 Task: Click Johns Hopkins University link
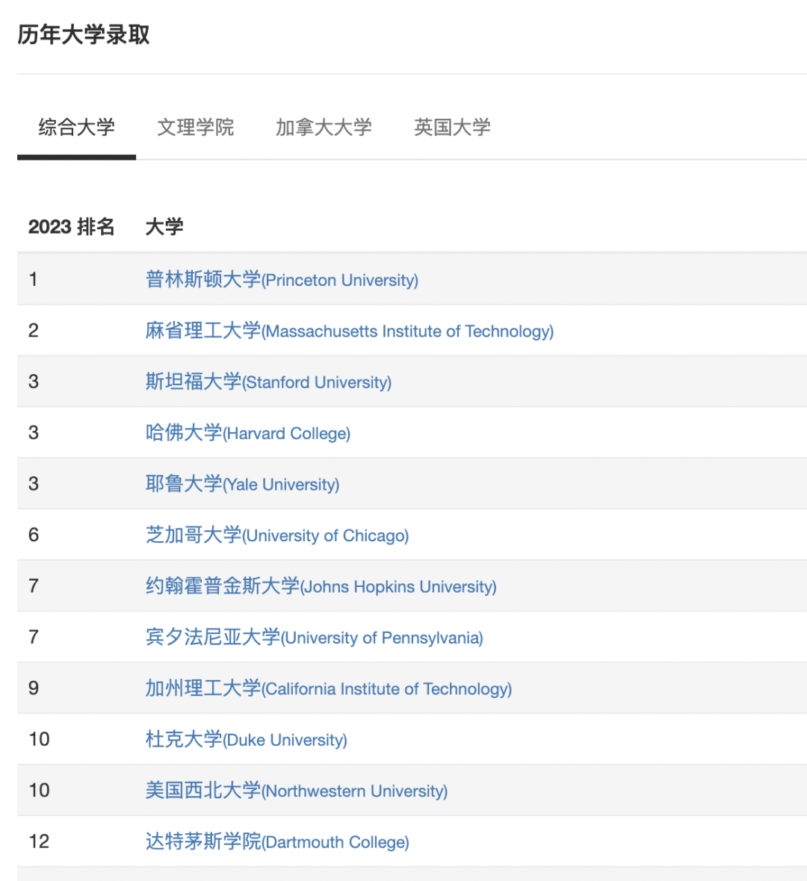(x=321, y=586)
